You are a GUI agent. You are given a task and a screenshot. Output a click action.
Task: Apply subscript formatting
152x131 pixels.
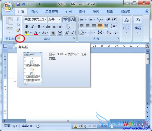click(54, 27)
